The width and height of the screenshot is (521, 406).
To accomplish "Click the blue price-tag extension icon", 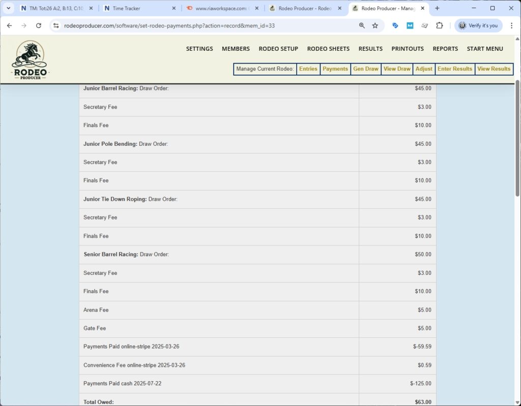I will tap(395, 25).
